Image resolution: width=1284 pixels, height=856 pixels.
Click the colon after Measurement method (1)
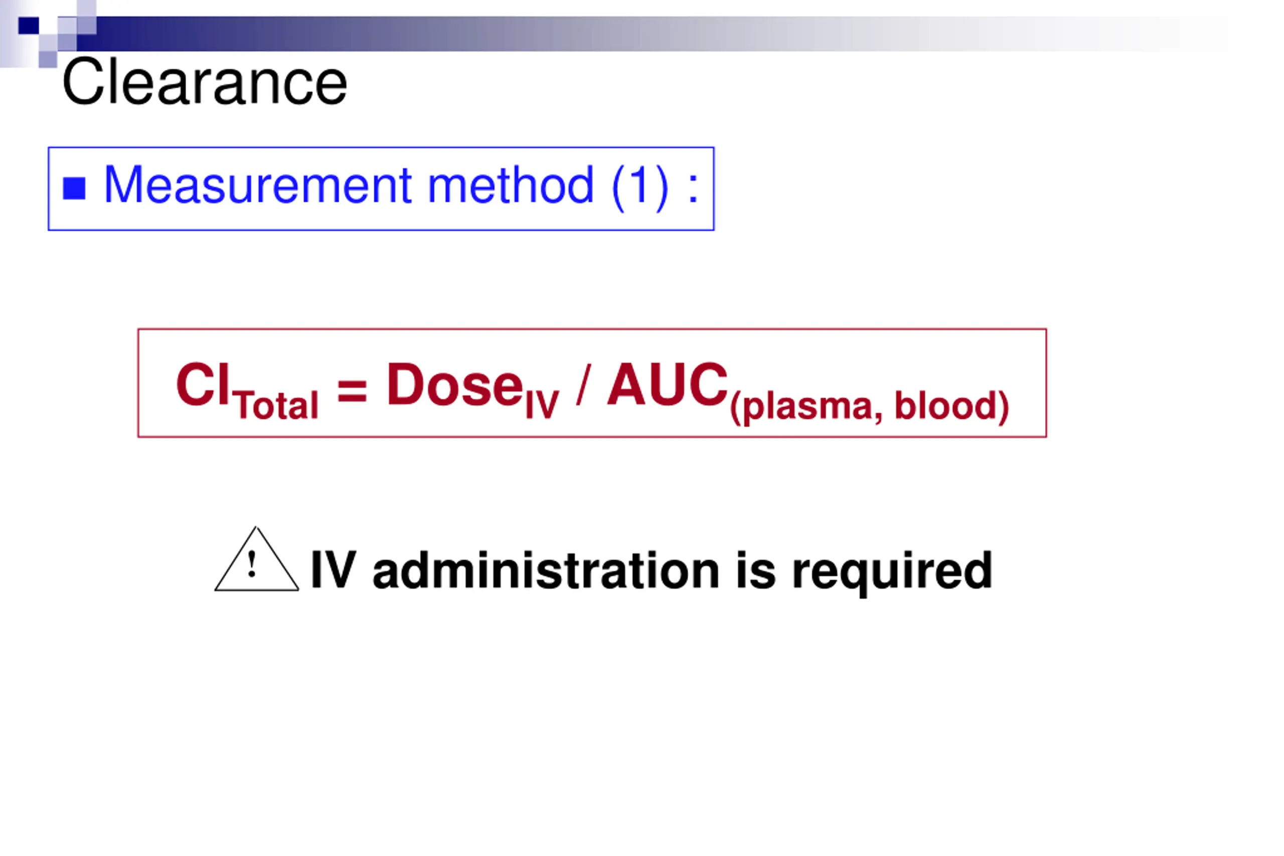coord(693,189)
